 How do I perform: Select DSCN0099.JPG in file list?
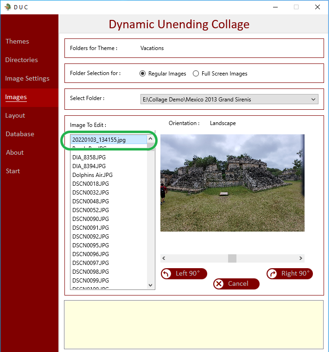click(x=109, y=280)
